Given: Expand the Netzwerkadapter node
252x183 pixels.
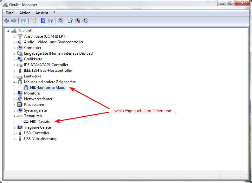Looking at the screenshot, I should click(14, 99).
